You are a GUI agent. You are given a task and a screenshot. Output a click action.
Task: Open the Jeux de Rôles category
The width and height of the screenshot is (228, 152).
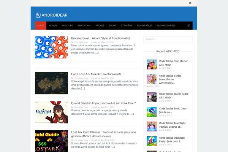point(144,25)
